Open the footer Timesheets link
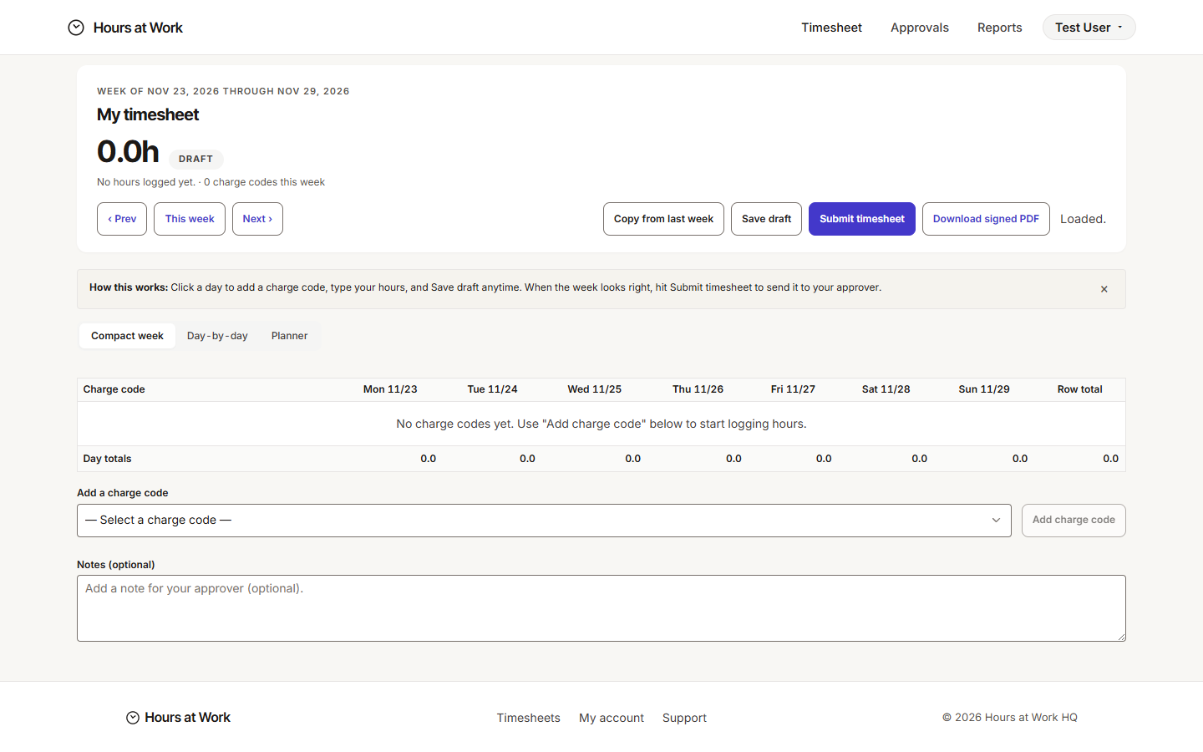Viewport: 1203px width, 752px height. 528,718
